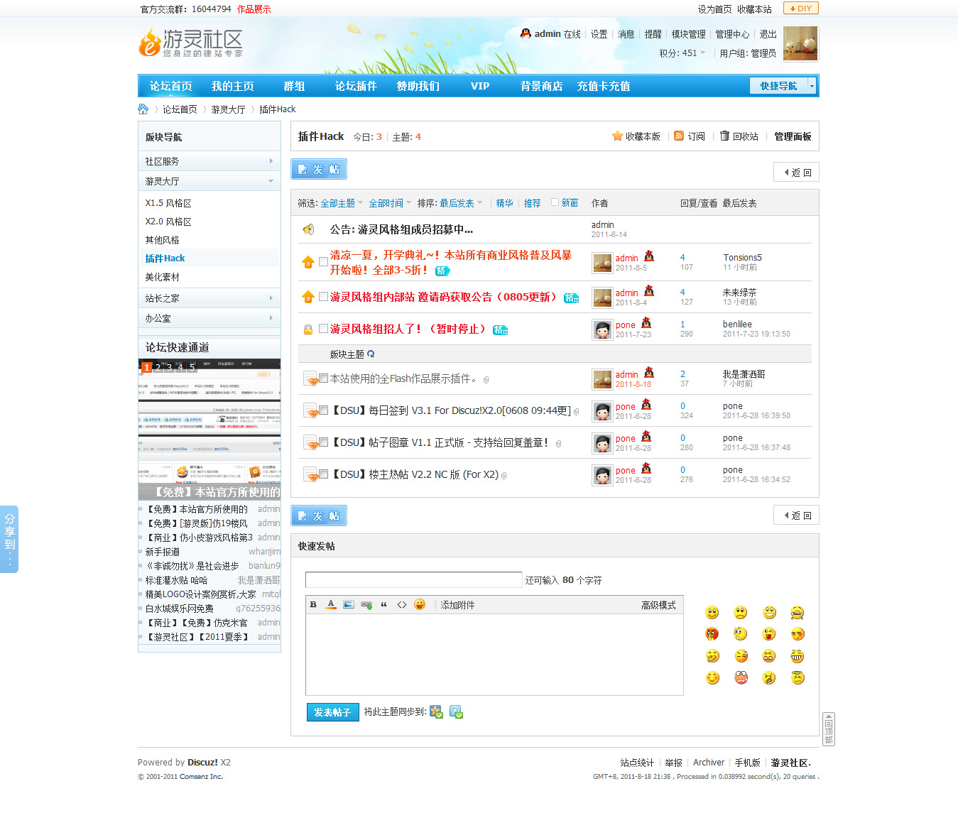This screenshot has width=958, height=818.
Task: Open the 最后发表 sort dropdown
Action: (461, 203)
